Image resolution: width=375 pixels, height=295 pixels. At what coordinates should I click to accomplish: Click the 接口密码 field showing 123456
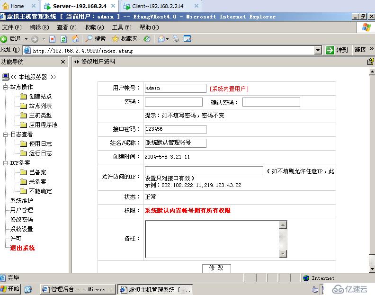(176, 129)
